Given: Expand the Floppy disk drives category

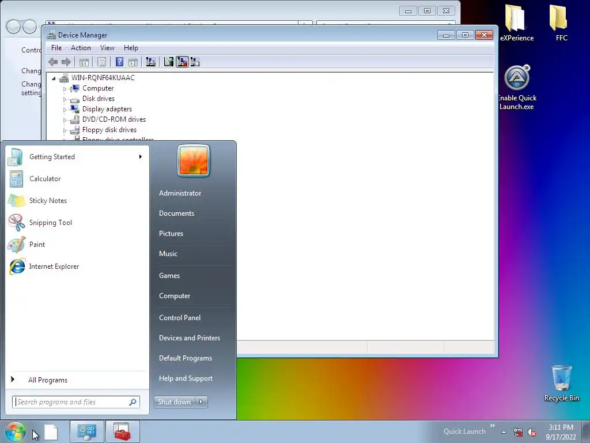Looking at the screenshot, I should pos(65,130).
